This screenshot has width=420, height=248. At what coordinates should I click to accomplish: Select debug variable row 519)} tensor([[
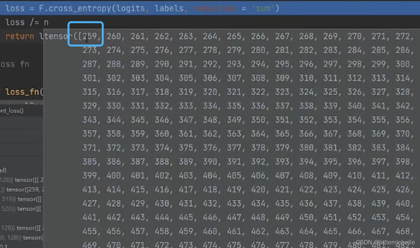point(22,199)
